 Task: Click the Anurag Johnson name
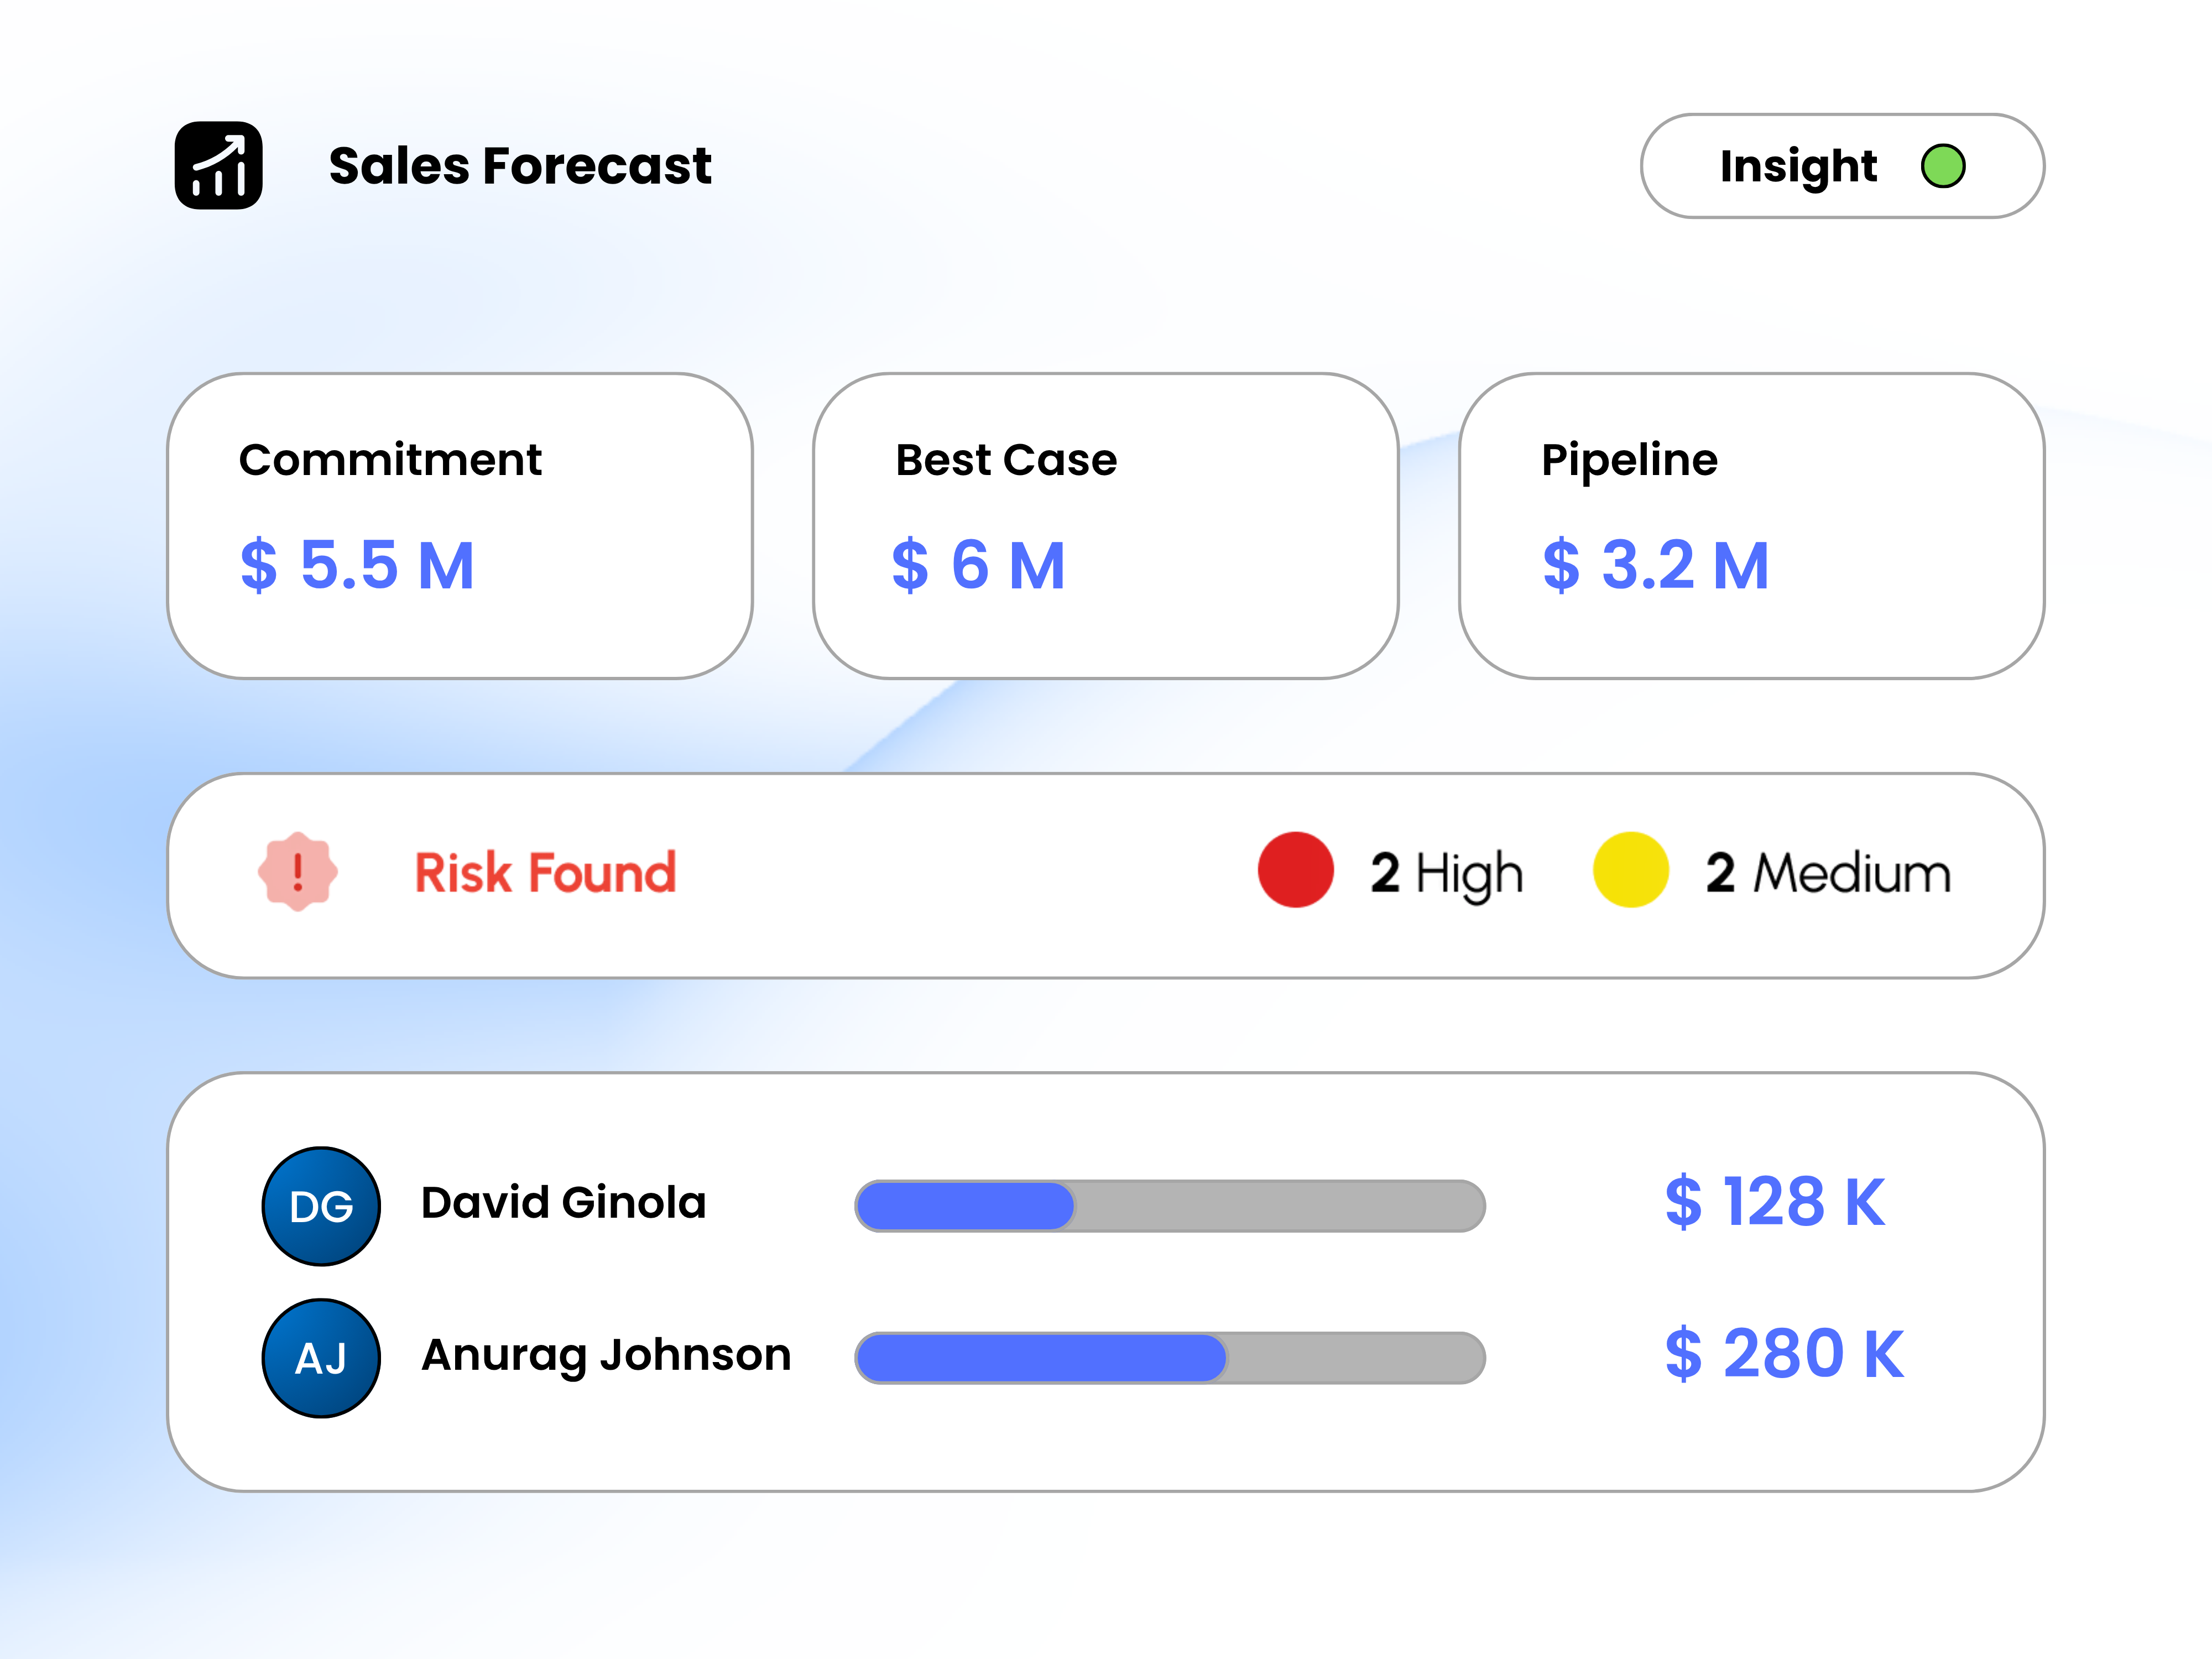pyautogui.click(x=606, y=1356)
